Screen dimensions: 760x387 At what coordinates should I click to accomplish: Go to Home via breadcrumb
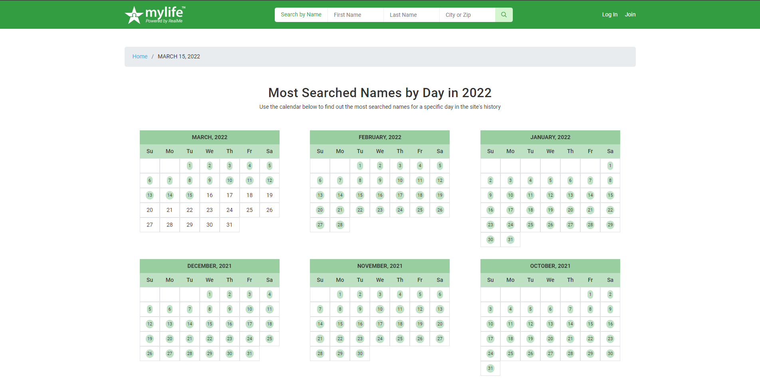coord(140,56)
